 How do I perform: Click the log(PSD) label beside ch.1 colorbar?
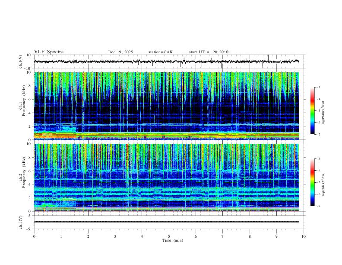323,113
